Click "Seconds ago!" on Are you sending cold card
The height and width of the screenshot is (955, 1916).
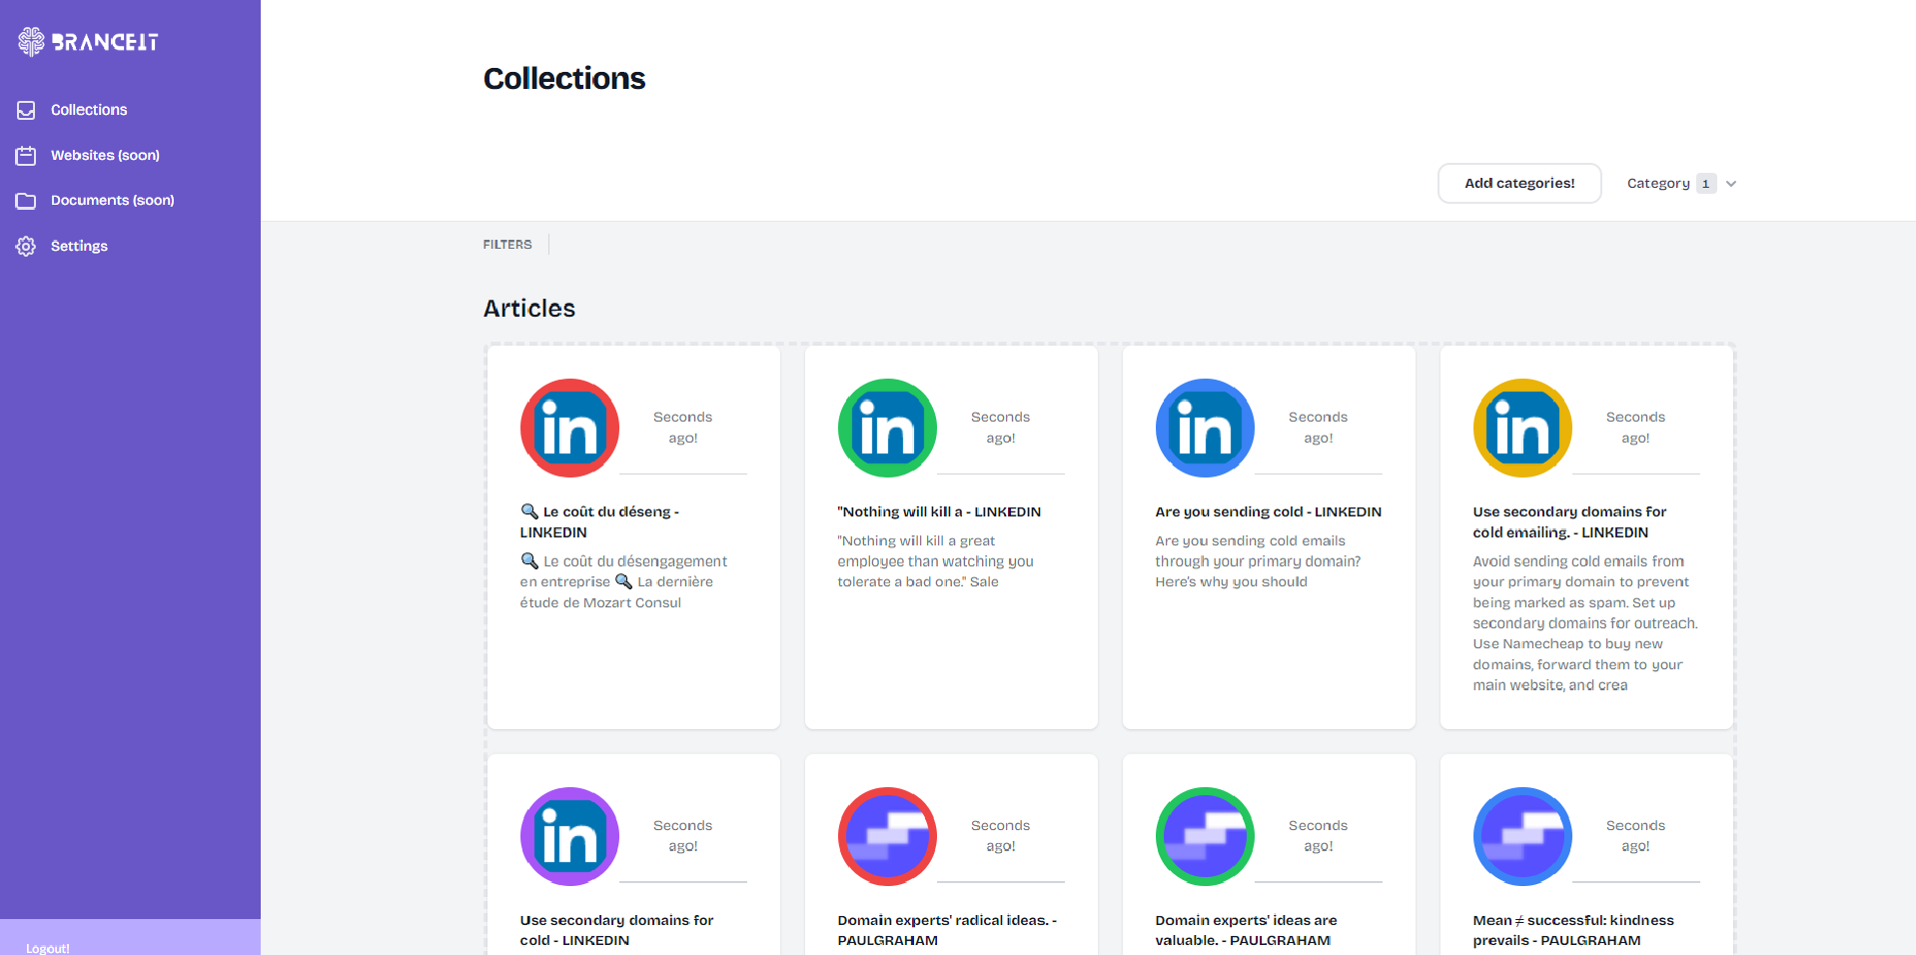click(x=1319, y=428)
